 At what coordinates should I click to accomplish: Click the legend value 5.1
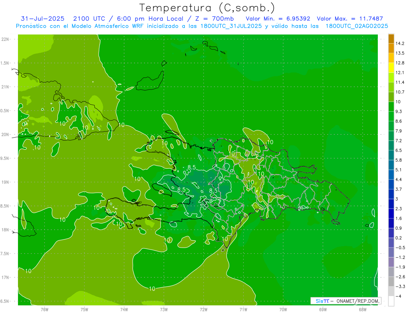pos(399,170)
